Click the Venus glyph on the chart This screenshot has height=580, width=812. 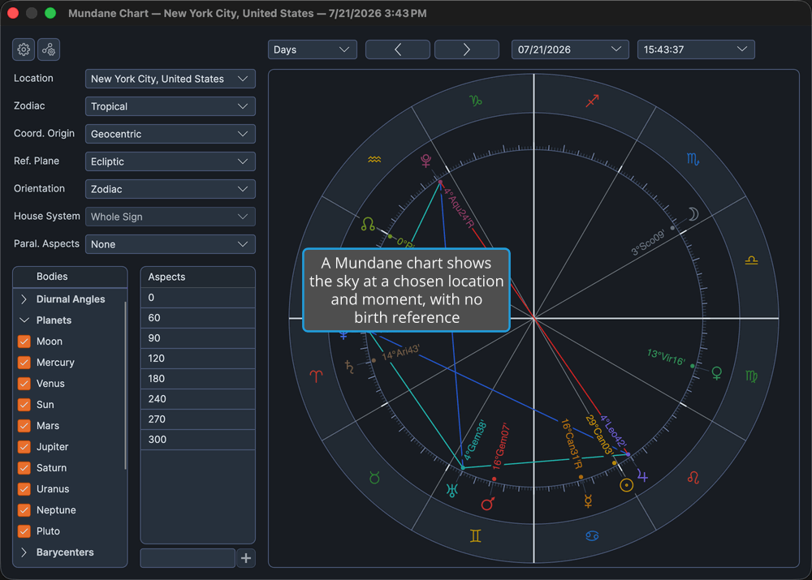pyautogui.click(x=717, y=373)
